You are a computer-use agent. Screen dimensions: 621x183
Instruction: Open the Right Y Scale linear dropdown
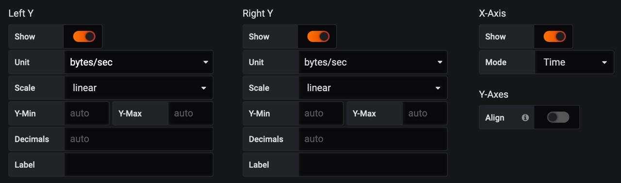(373, 88)
